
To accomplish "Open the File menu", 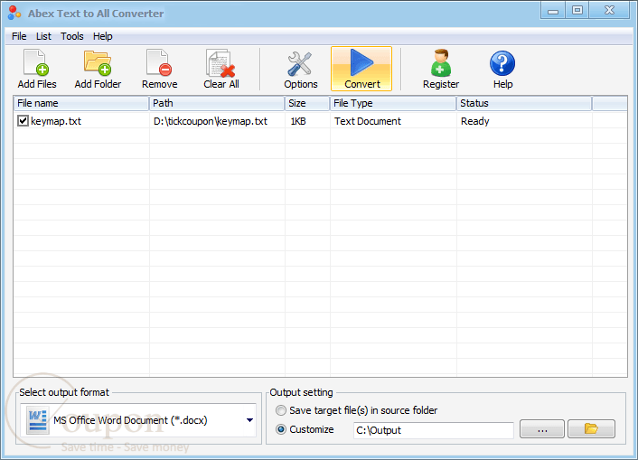I will click(x=19, y=36).
